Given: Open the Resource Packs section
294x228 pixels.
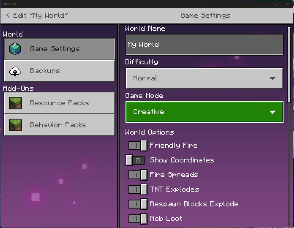Looking at the screenshot, I should (59, 103).
